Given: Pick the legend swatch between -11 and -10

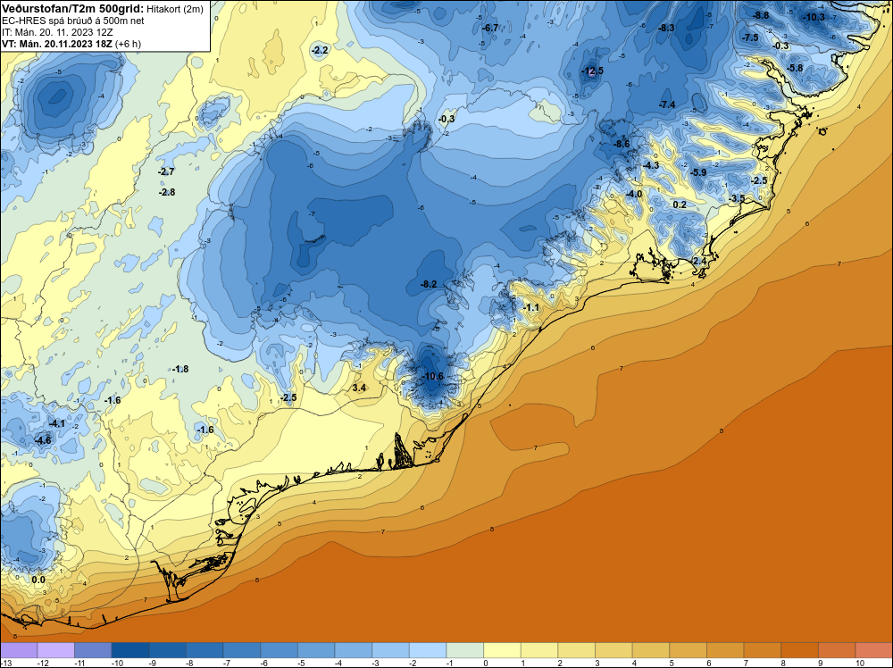Looking at the screenshot, I should [x=94, y=650].
